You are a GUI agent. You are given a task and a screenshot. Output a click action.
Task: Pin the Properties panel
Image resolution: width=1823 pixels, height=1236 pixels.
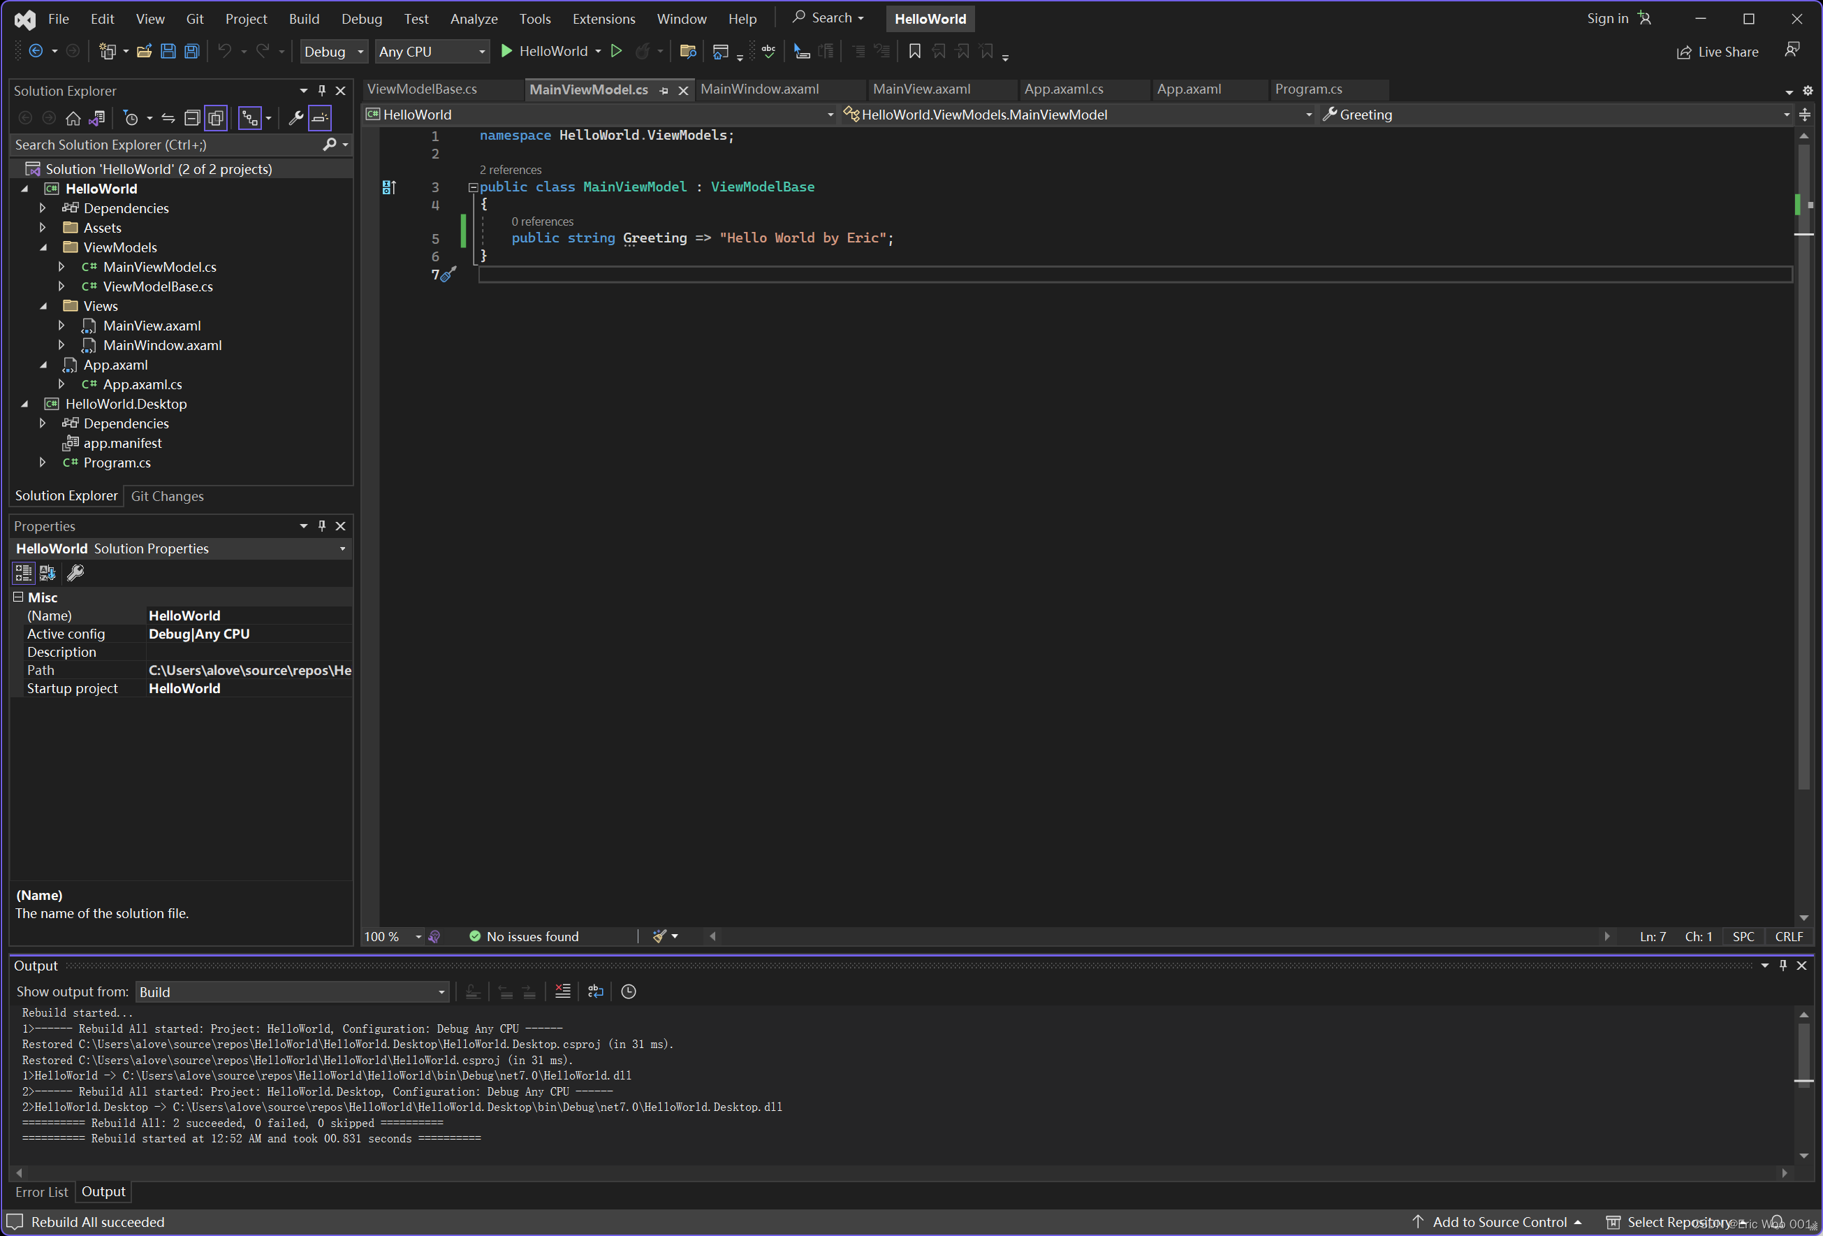click(321, 526)
